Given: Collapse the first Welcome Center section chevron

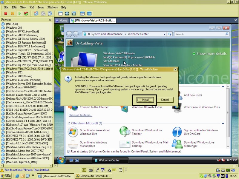Looking at the screenshot, I should coord(223,87).
